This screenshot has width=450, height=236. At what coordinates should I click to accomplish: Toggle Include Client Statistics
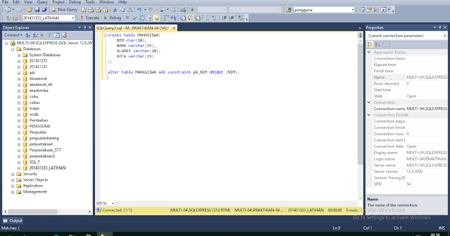173,18
